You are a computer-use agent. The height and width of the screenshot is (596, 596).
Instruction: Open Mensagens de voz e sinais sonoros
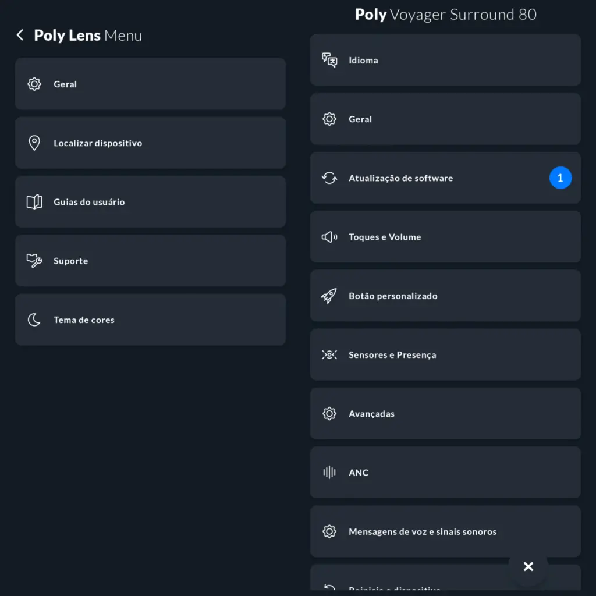[x=445, y=531]
